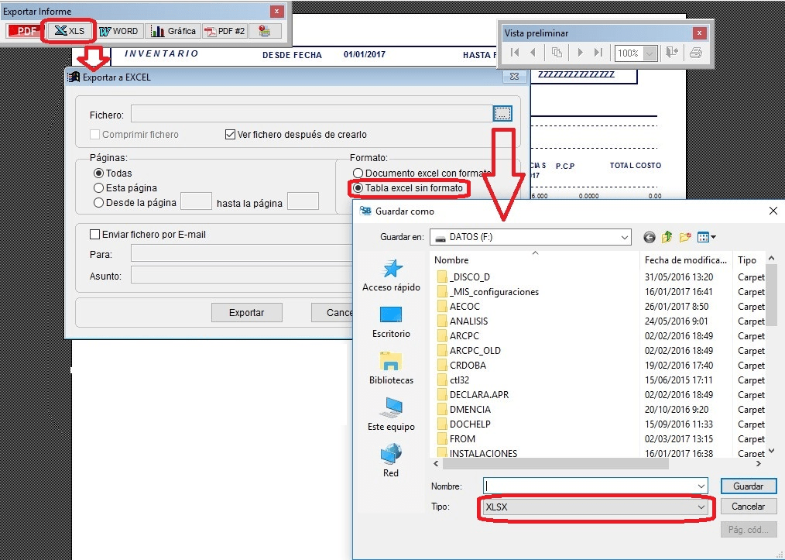This screenshot has width=785, height=560.
Task: Open the Gráfica chart export
Action: point(173,31)
